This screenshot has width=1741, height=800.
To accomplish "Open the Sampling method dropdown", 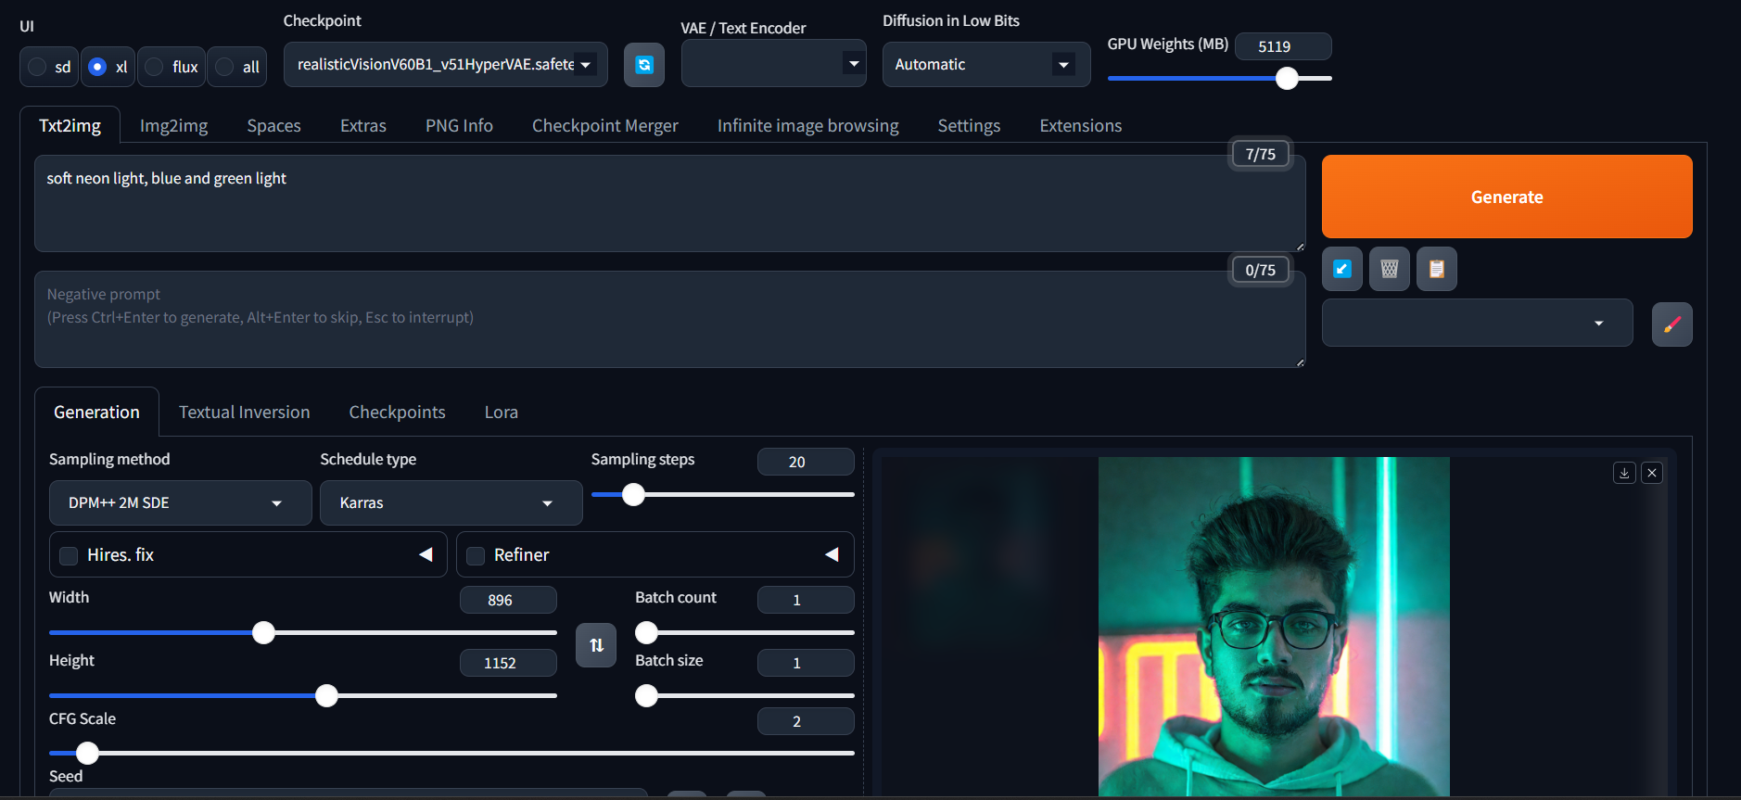I will click(x=180, y=503).
